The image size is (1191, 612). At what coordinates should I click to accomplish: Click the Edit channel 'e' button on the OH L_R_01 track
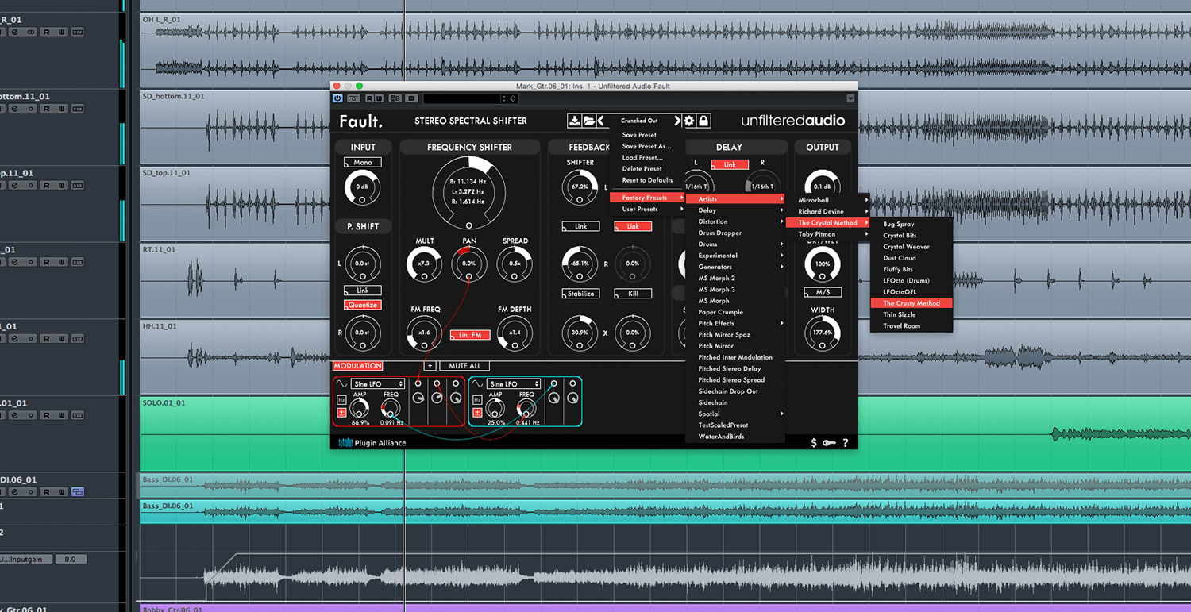(x=15, y=32)
